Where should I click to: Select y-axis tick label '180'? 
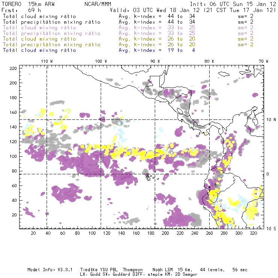13,98
